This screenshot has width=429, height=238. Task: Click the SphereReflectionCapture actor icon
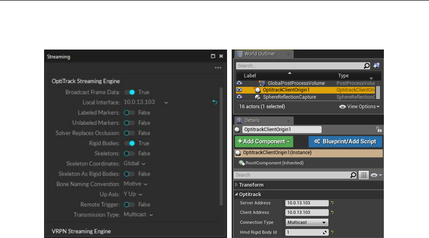click(257, 97)
